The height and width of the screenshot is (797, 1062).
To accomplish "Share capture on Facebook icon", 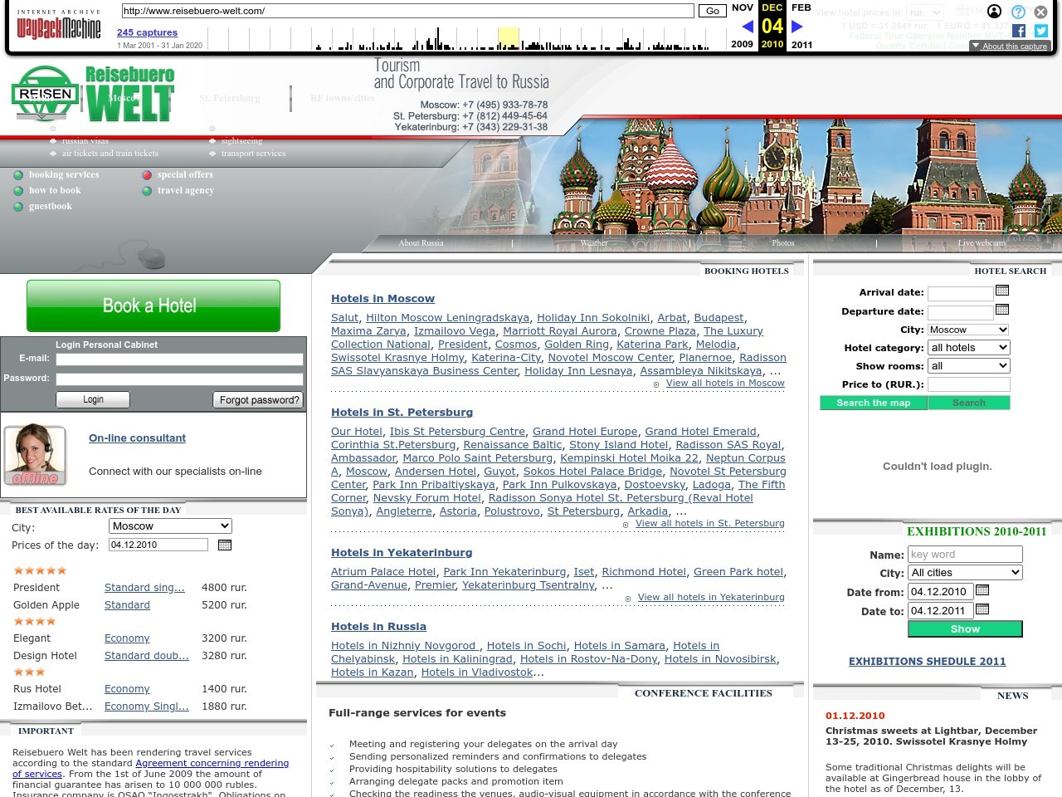I will coord(1019,31).
